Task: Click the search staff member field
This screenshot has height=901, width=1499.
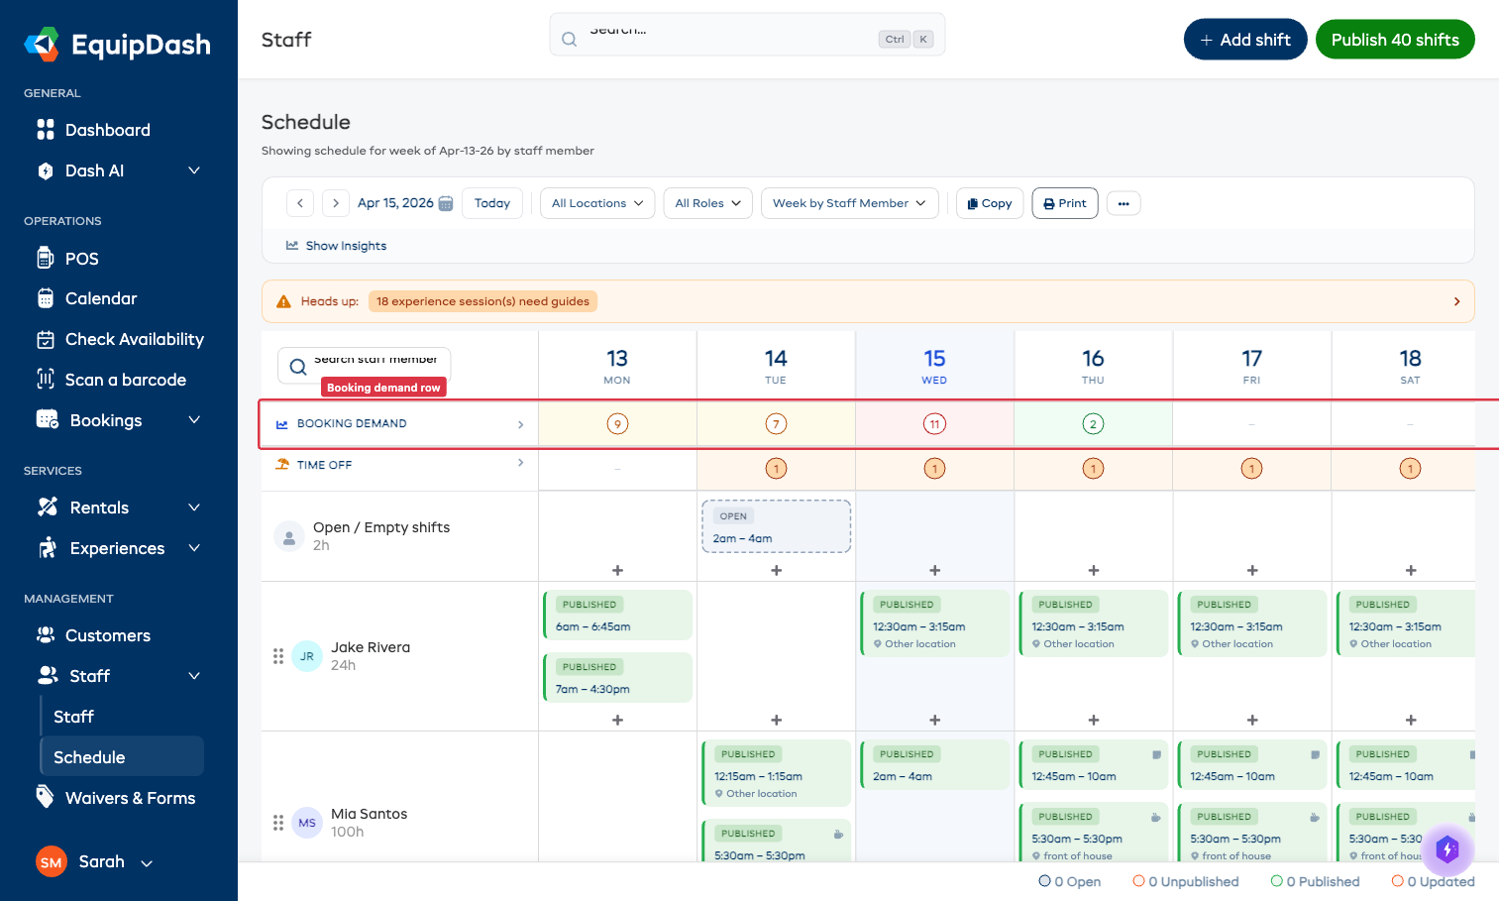Action: pyautogui.click(x=365, y=366)
